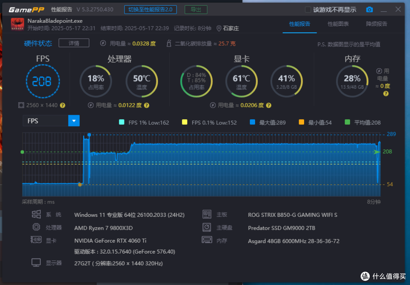Click the help icon beside 0.0206 度
410x285 pixels.
coord(268,105)
